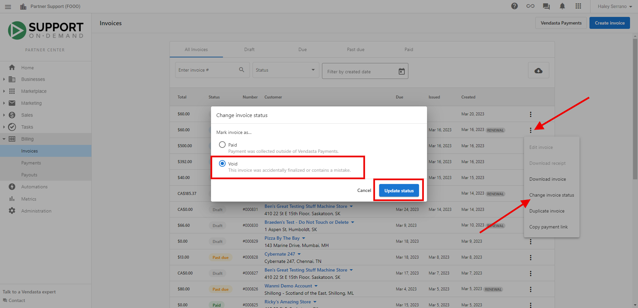
Task: Click the cloud download export icon
Action: [538, 71]
